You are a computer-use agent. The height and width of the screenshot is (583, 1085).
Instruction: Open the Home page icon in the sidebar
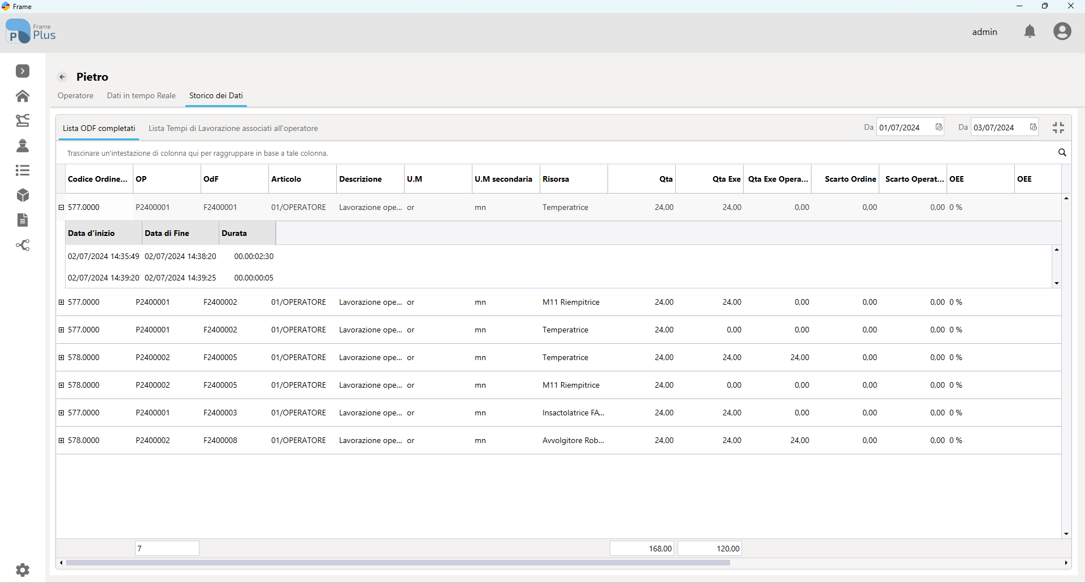click(23, 96)
